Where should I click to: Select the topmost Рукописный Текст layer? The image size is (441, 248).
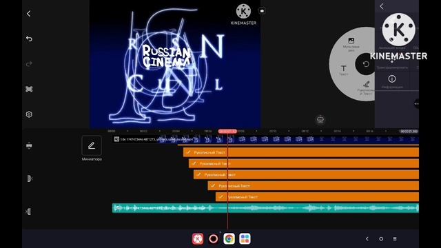pos(301,152)
